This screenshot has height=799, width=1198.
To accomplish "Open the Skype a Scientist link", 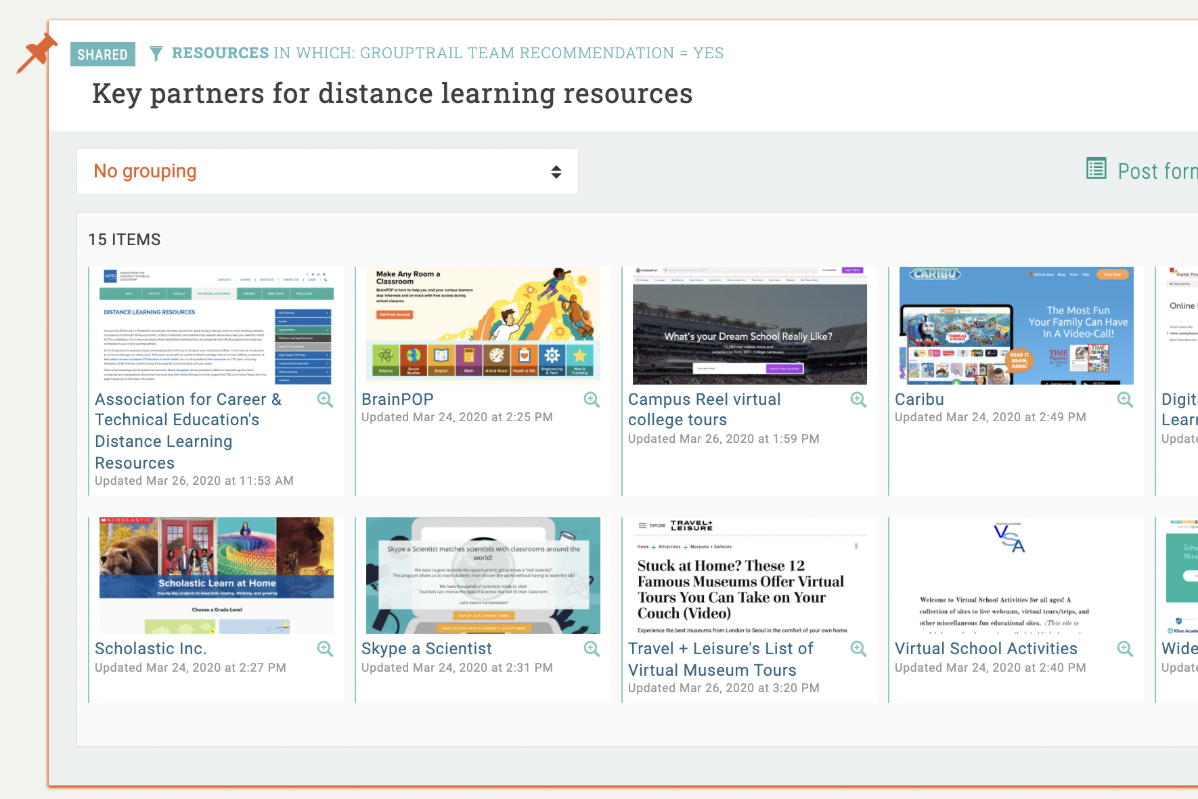I will (426, 649).
